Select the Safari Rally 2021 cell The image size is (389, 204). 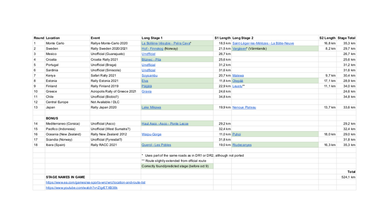115,75
